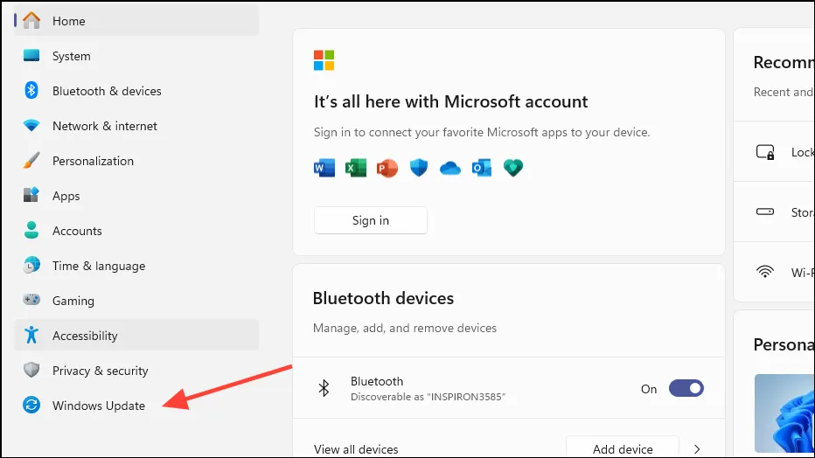Screen dimensions: 815x458
Task: Click the Wi-Fi signal icon in Recommended
Action: (x=765, y=272)
